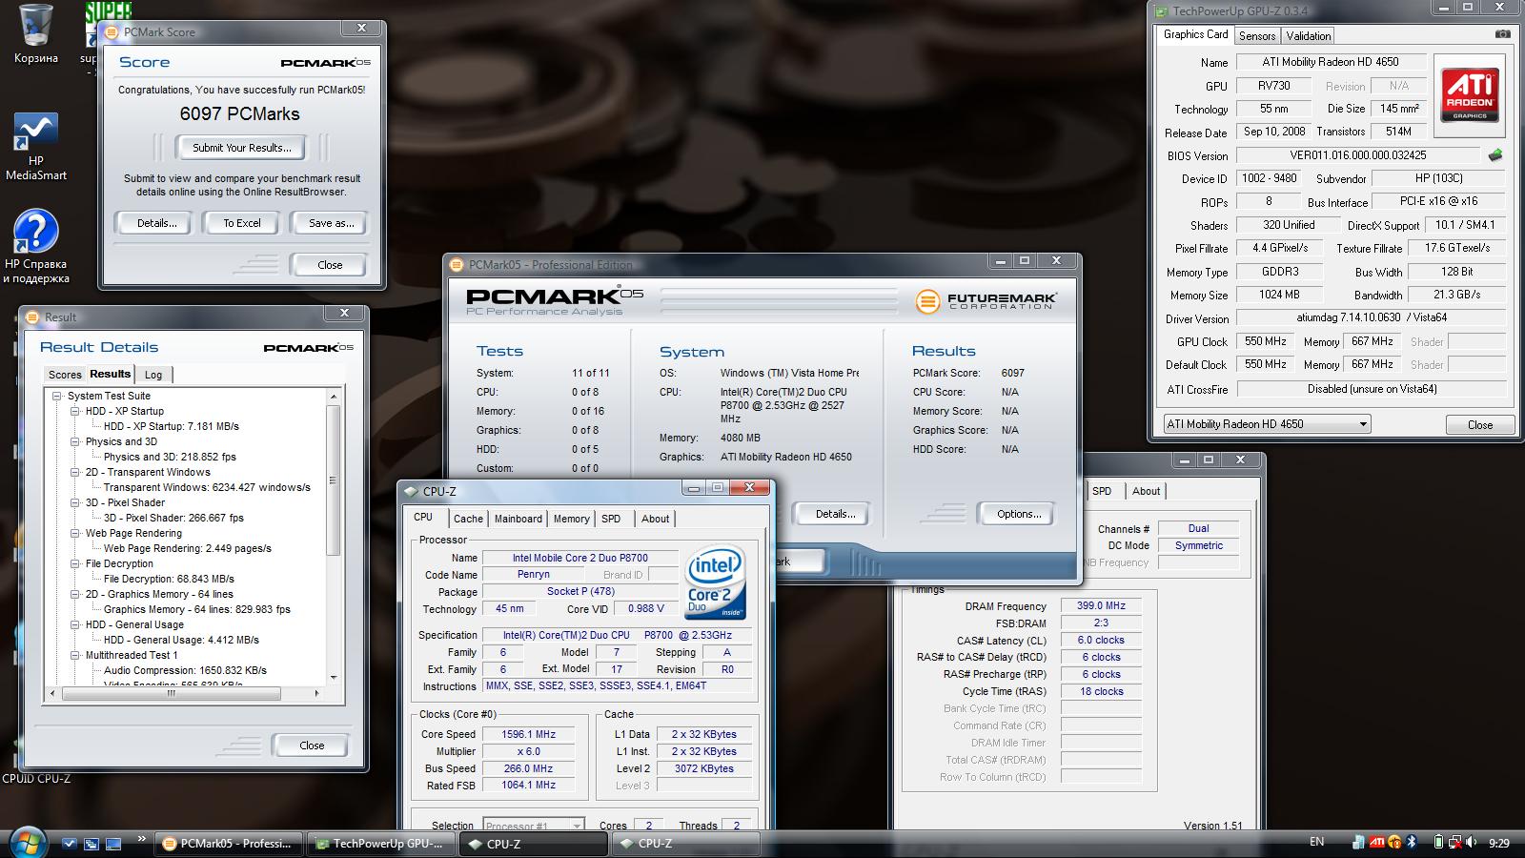Click the Bluetooth tray icon
Image resolution: width=1525 pixels, height=858 pixels.
click(x=1413, y=843)
